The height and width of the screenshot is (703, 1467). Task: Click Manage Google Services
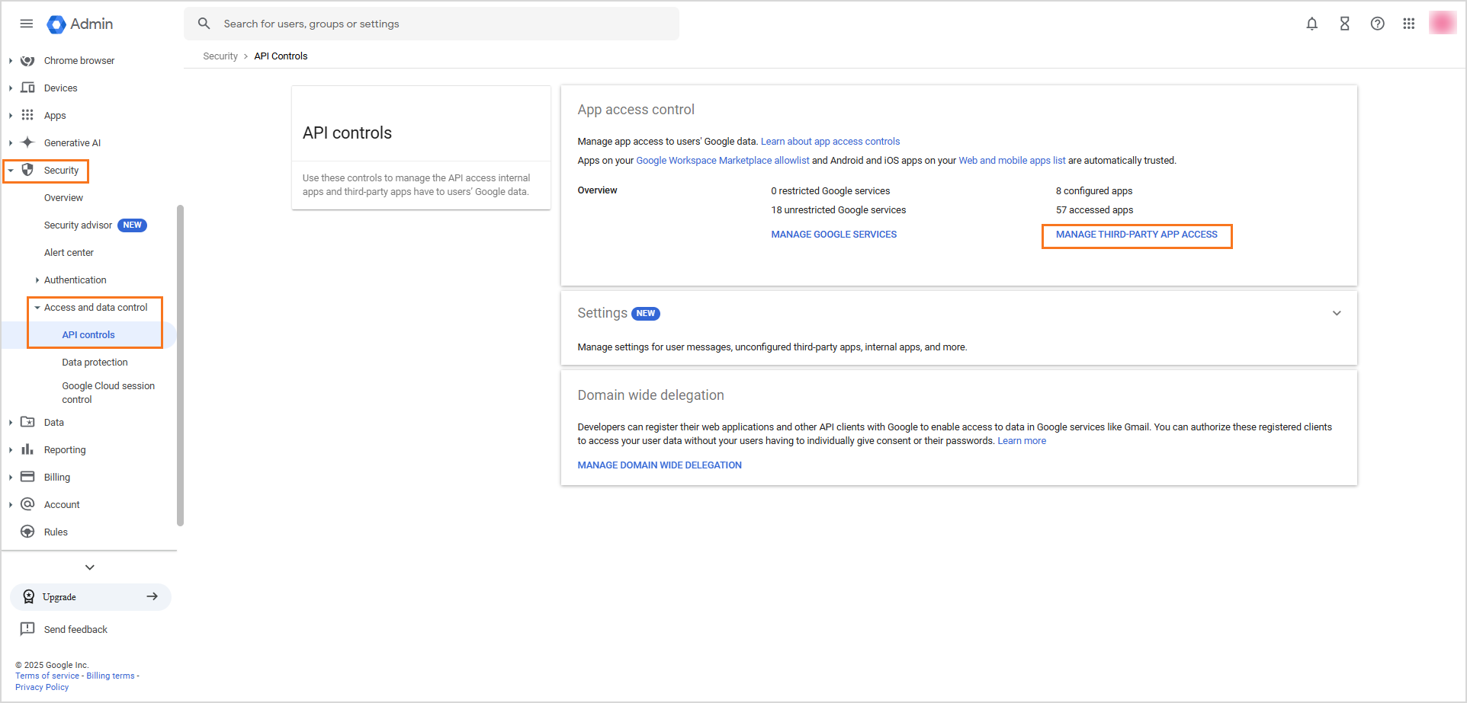pos(833,235)
